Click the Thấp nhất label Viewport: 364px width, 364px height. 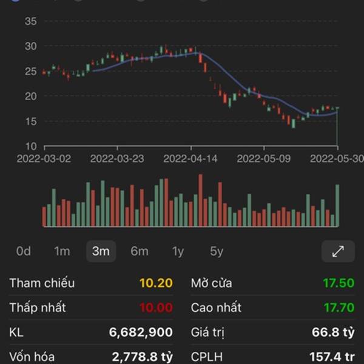tap(38, 308)
